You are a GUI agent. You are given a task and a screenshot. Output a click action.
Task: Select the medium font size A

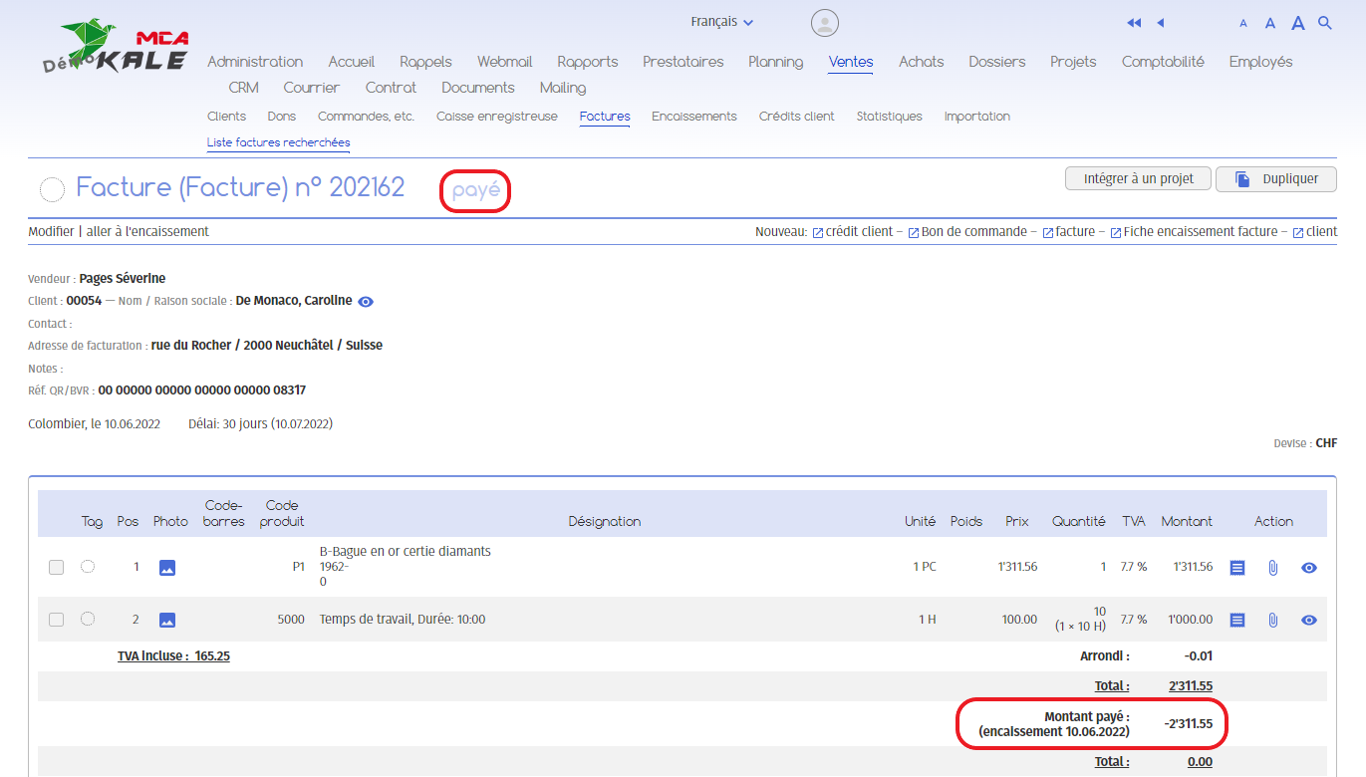click(1270, 23)
